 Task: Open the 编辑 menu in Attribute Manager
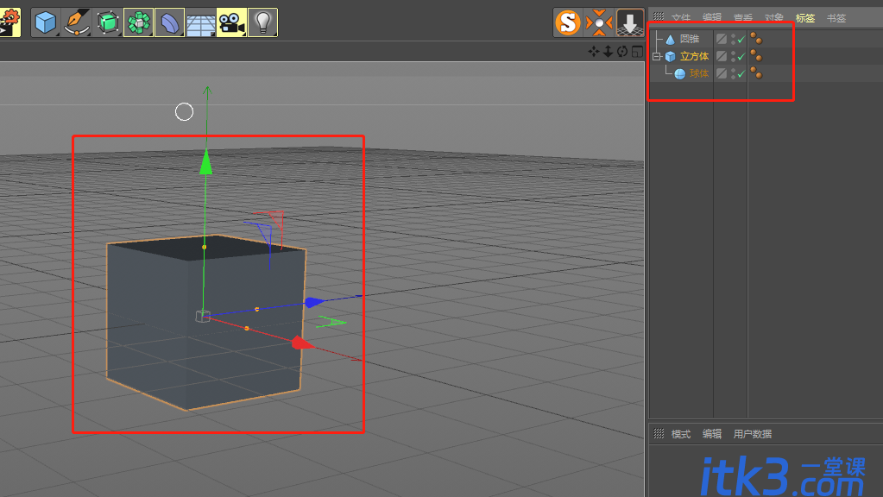(x=712, y=434)
